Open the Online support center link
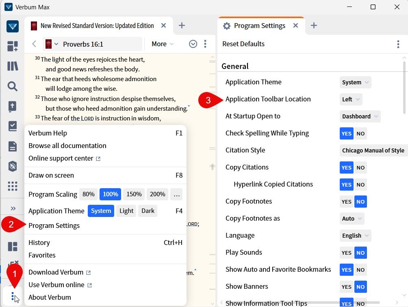This screenshot has height=307, width=408. (x=105, y=159)
